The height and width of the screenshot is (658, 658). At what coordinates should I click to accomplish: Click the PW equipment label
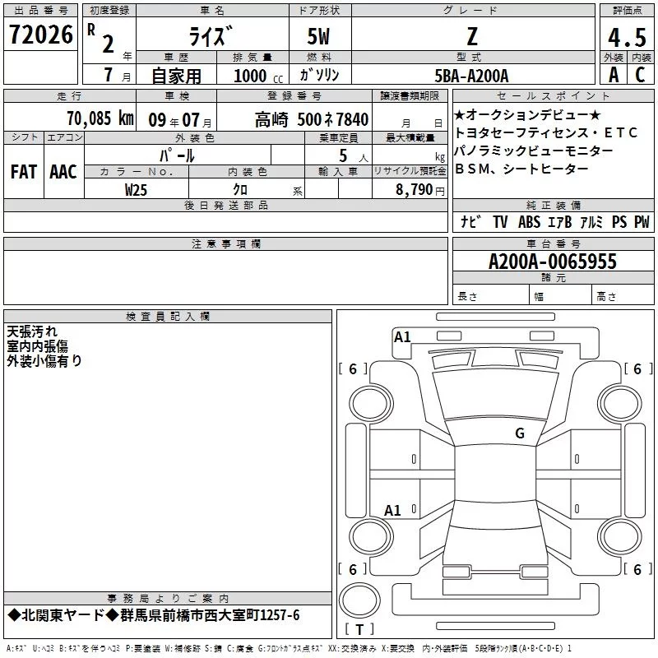642,221
